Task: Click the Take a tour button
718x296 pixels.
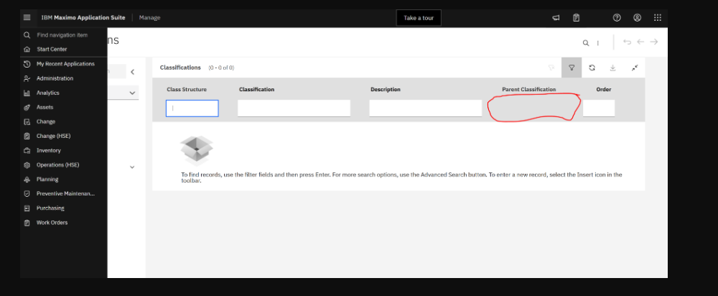Action: click(x=419, y=18)
